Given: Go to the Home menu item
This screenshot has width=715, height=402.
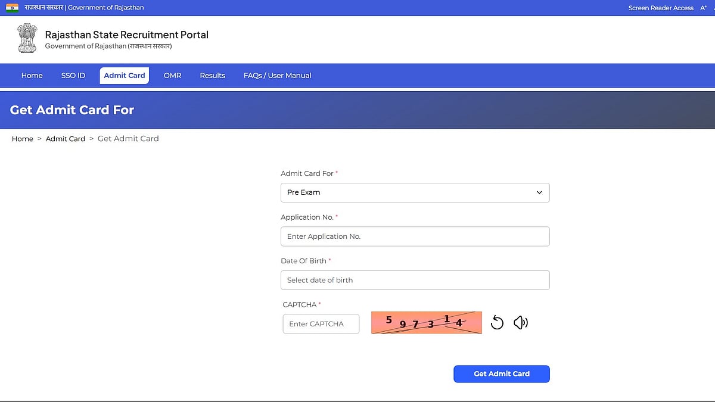Looking at the screenshot, I should point(32,76).
